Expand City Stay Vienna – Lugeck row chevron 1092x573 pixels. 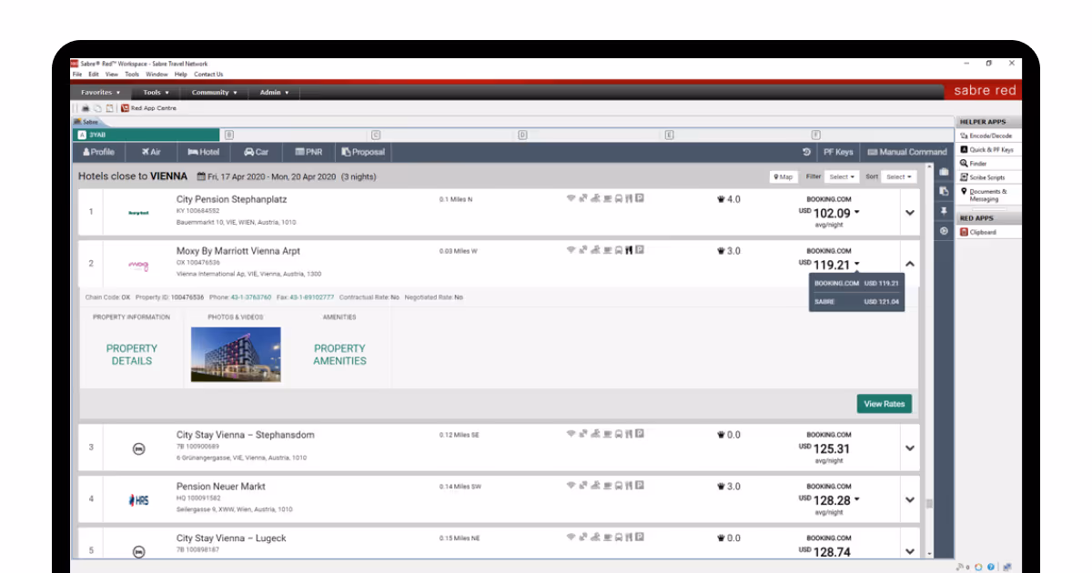click(910, 551)
